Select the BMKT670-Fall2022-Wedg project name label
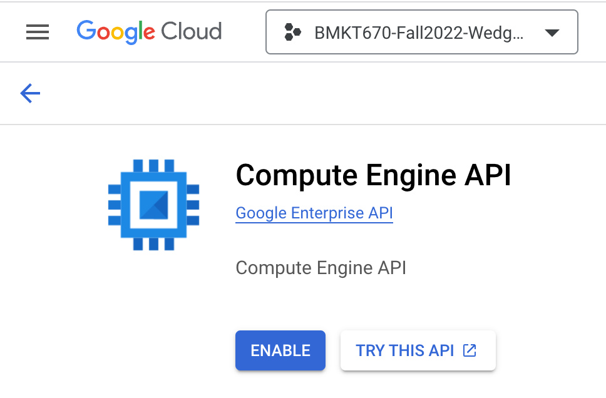Screen dimensions: 606x398 (420, 31)
